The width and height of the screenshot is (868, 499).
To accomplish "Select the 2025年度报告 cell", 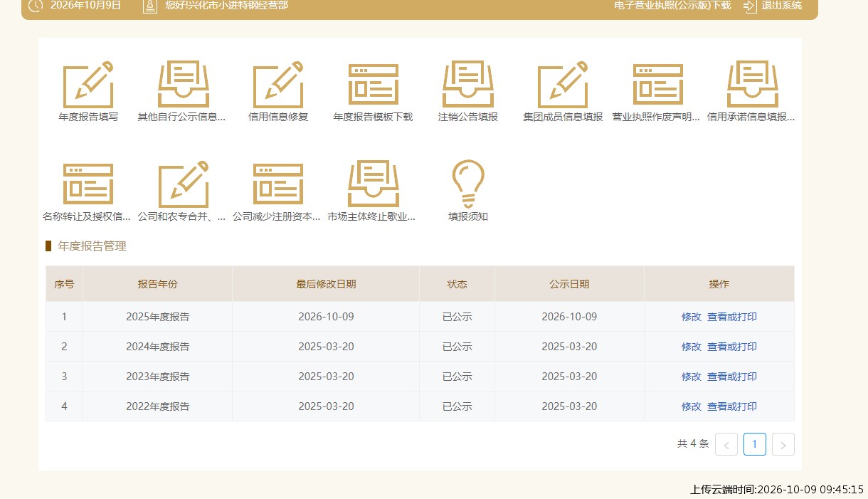I will click(x=158, y=317).
